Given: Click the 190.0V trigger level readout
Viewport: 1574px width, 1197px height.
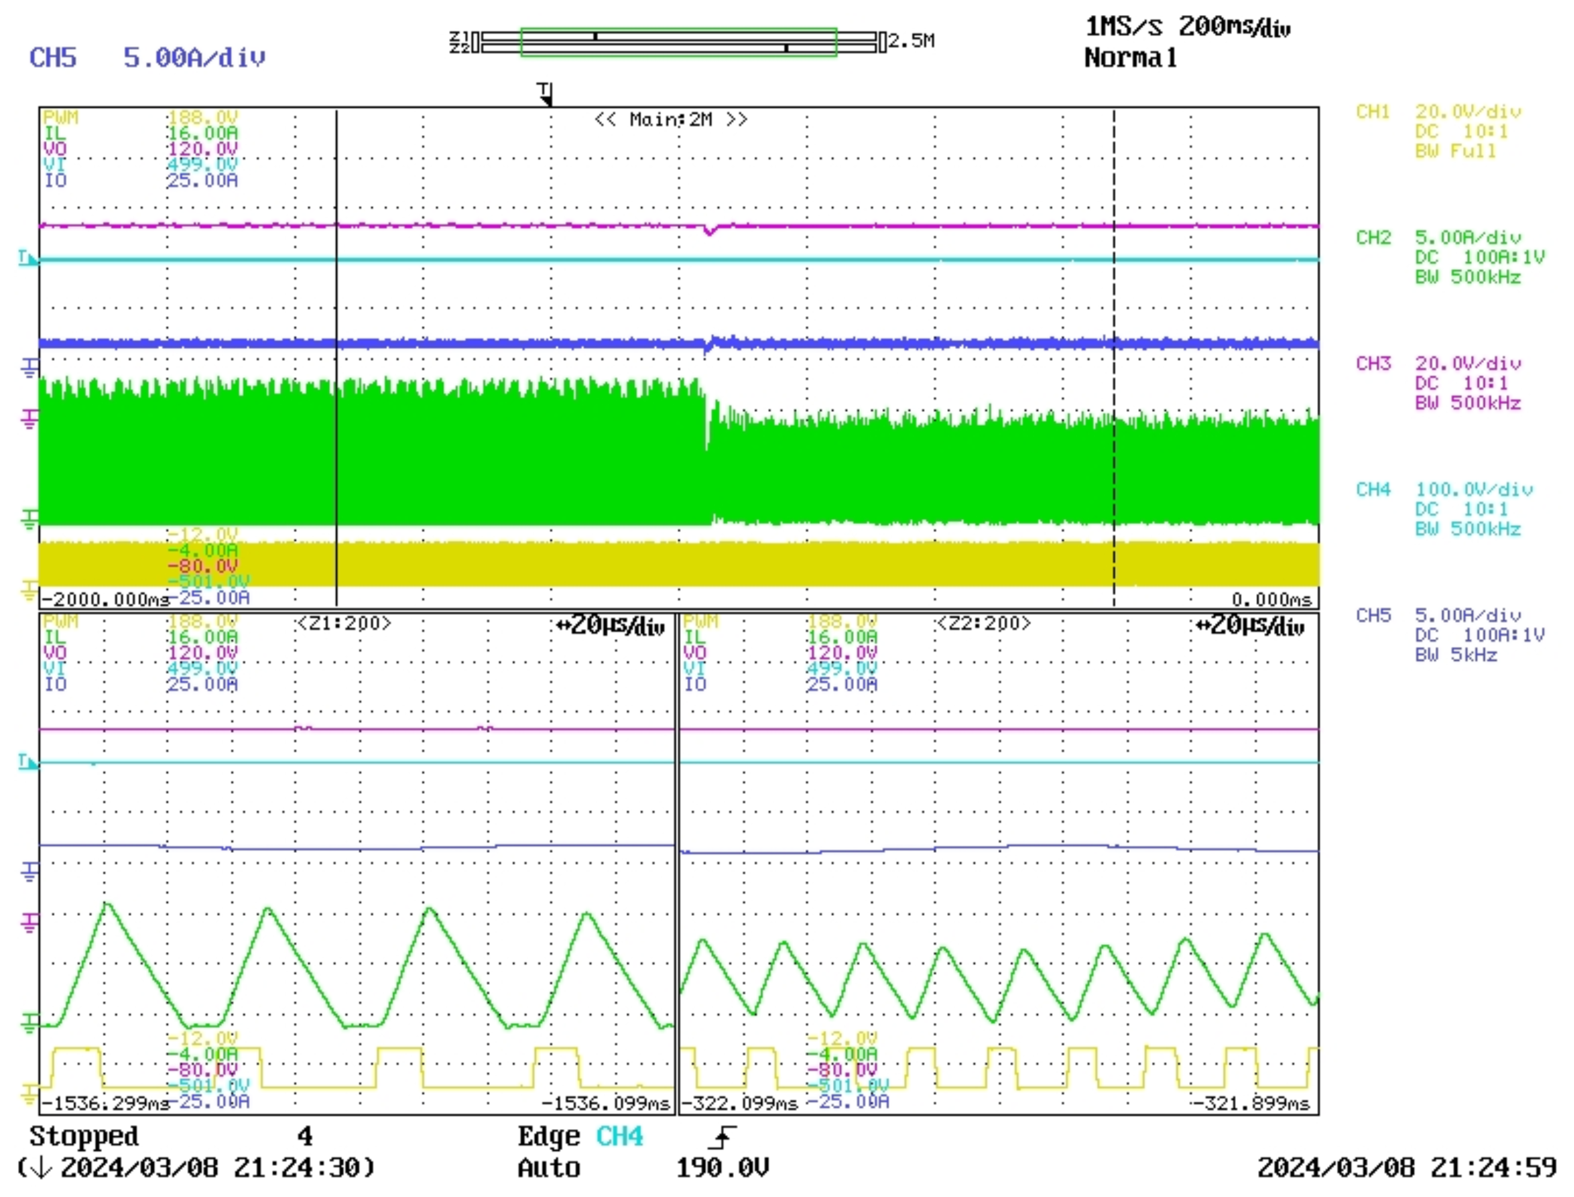Looking at the screenshot, I should tap(722, 1169).
